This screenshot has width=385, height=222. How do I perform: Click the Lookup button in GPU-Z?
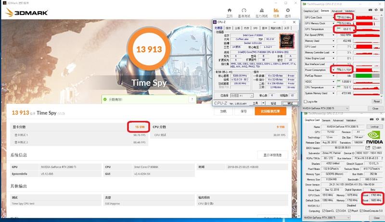coord(374,126)
